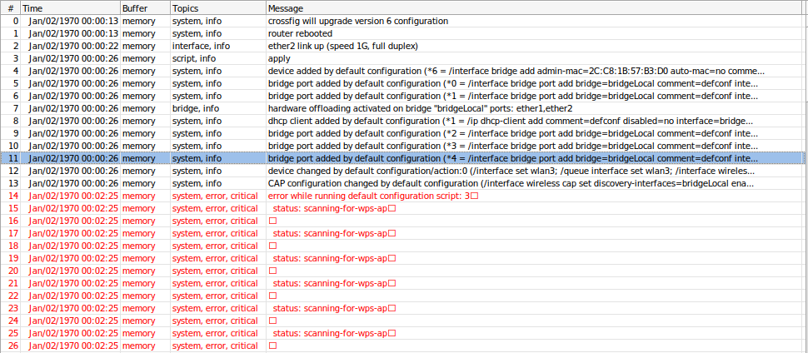Select the 'scanning-for-wps-ap' message in row 25

tap(334, 333)
